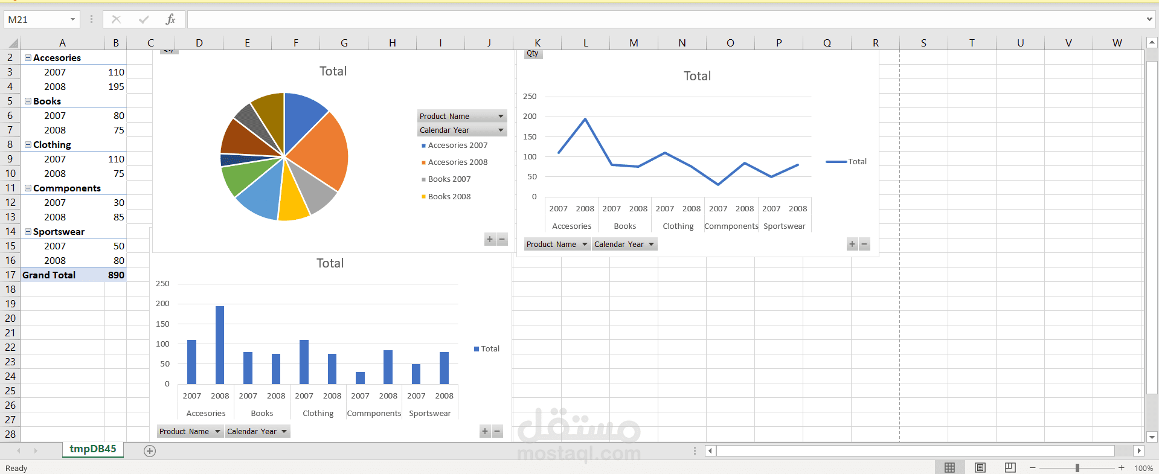This screenshot has width=1159, height=474.
Task: Click the line chart Total title
Action: point(697,76)
